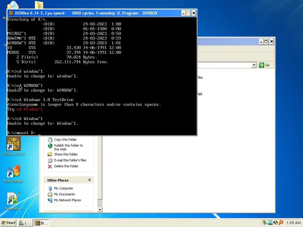Click the RAWIMA~1 OTE directory row
This screenshot has width=303, height=227.
[64, 38]
